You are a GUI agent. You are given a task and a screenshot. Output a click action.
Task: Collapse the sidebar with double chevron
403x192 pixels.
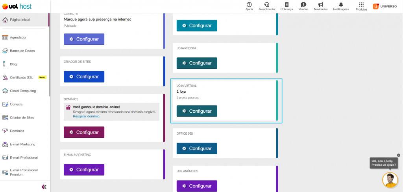pos(44,187)
